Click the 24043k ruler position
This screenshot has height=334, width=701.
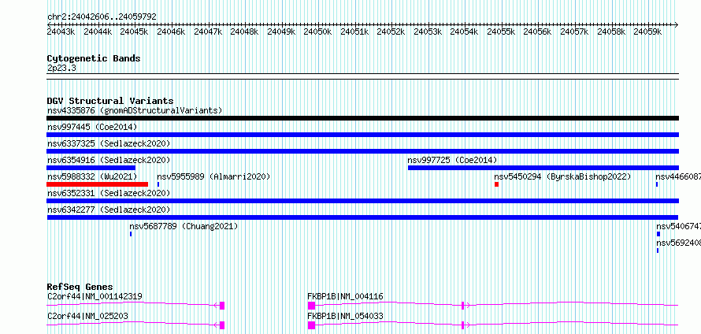(61, 32)
